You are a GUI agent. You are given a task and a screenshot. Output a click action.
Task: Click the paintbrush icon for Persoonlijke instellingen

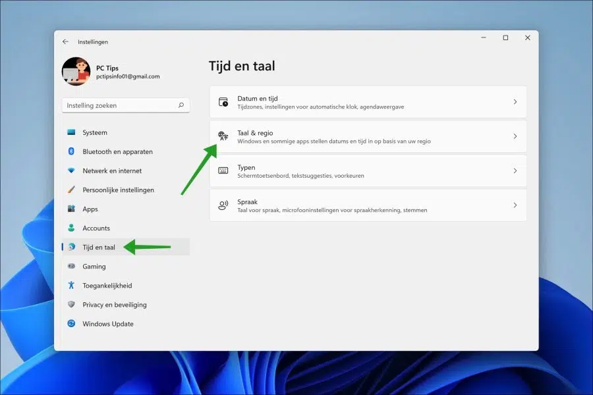(x=71, y=190)
